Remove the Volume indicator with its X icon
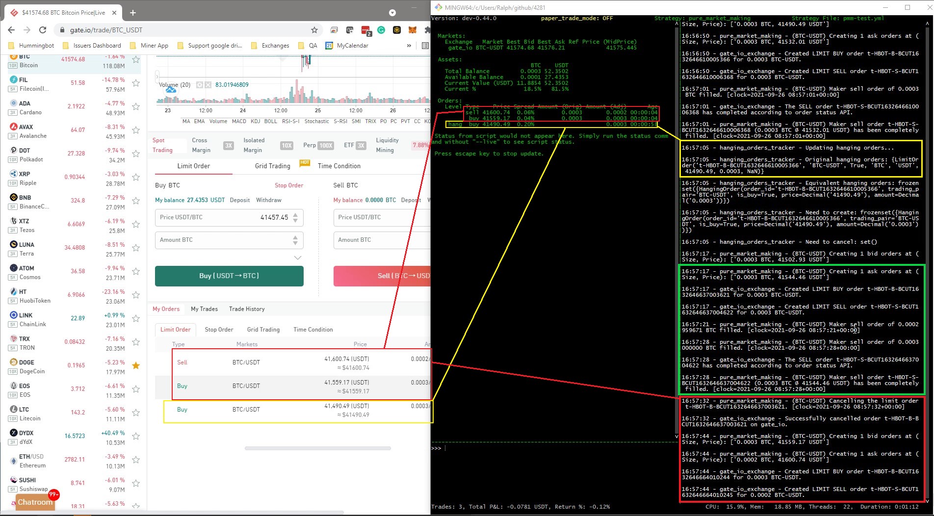Viewport: 934px width, 516px height. [x=208, y=84]
